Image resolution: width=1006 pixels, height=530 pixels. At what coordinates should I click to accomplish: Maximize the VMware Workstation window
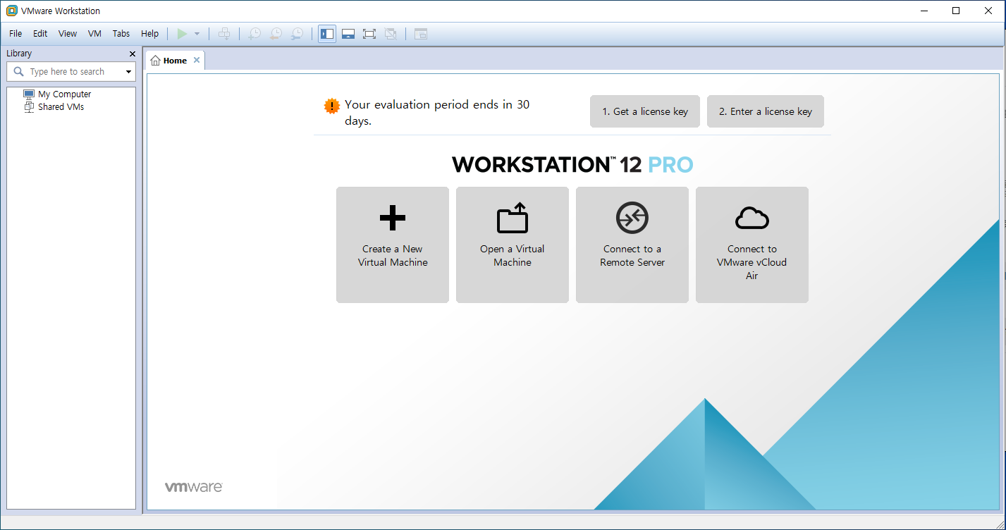956,11
